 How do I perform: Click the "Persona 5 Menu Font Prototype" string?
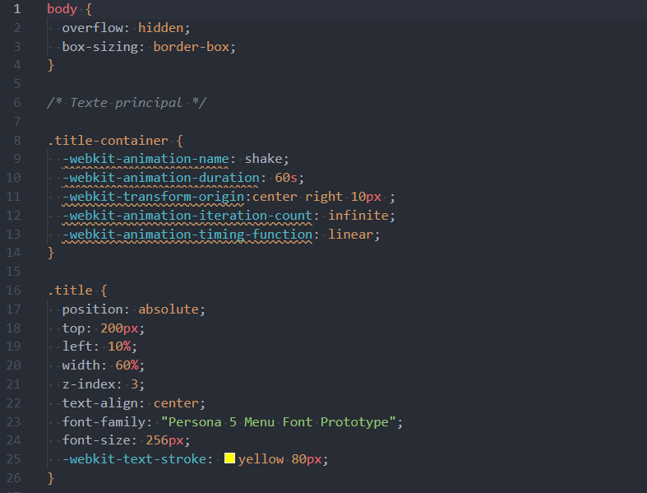pos(281,421)
